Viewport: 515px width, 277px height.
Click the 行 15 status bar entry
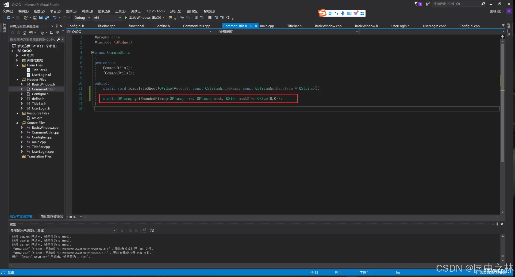pyautogui.click(x=314, y=272)
